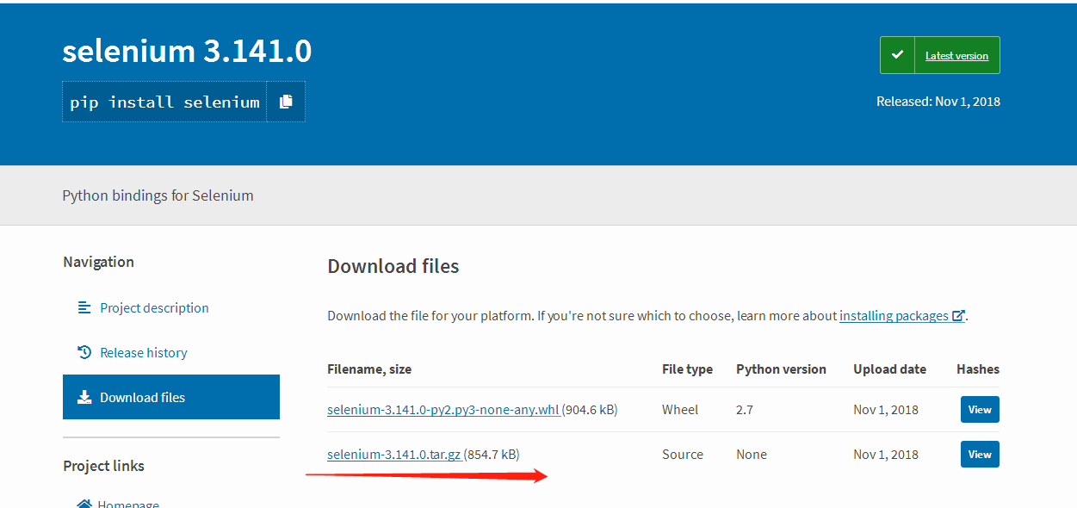Click the external-link icon after installing packages

pos(957,316)
